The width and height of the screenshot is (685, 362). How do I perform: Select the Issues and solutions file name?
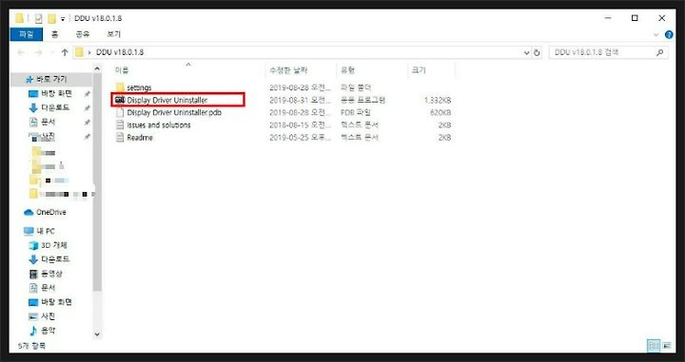point(159,125)
